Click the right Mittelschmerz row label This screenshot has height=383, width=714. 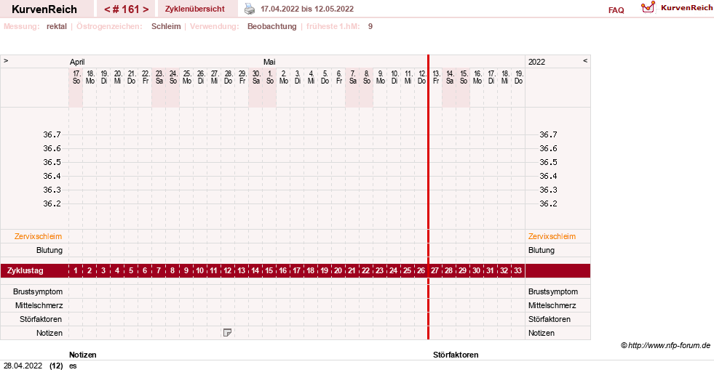tap(552, 305)
